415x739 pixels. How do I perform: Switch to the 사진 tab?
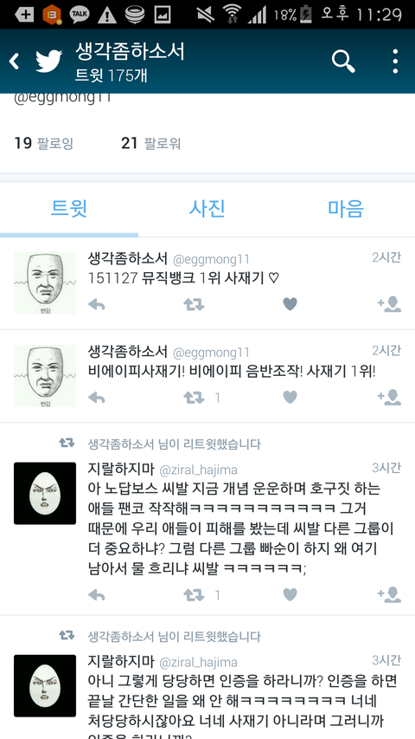coord(207,208)
